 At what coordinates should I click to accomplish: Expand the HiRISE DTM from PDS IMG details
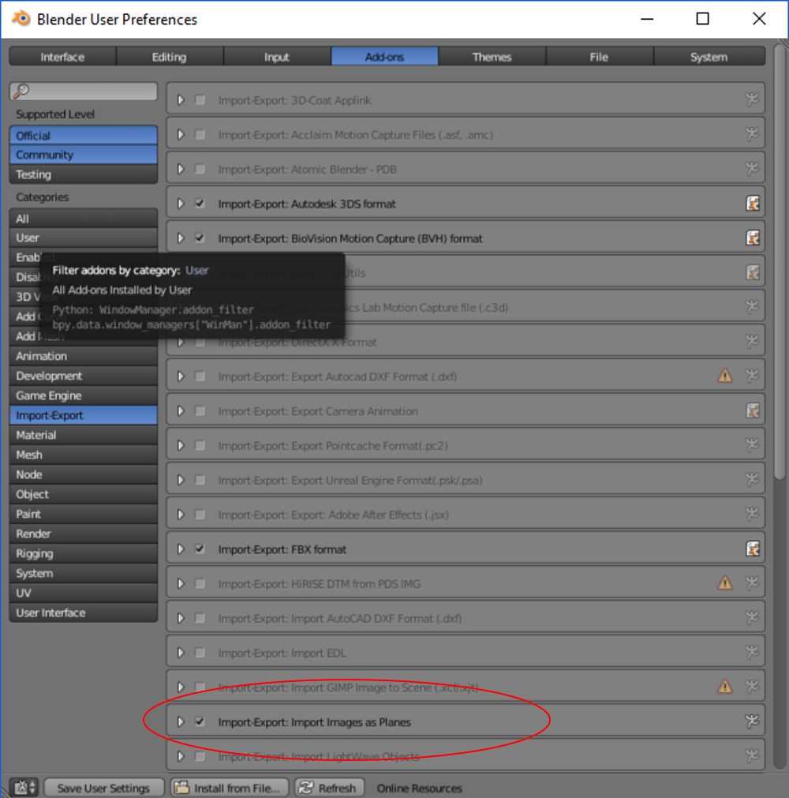click(181, 583)
